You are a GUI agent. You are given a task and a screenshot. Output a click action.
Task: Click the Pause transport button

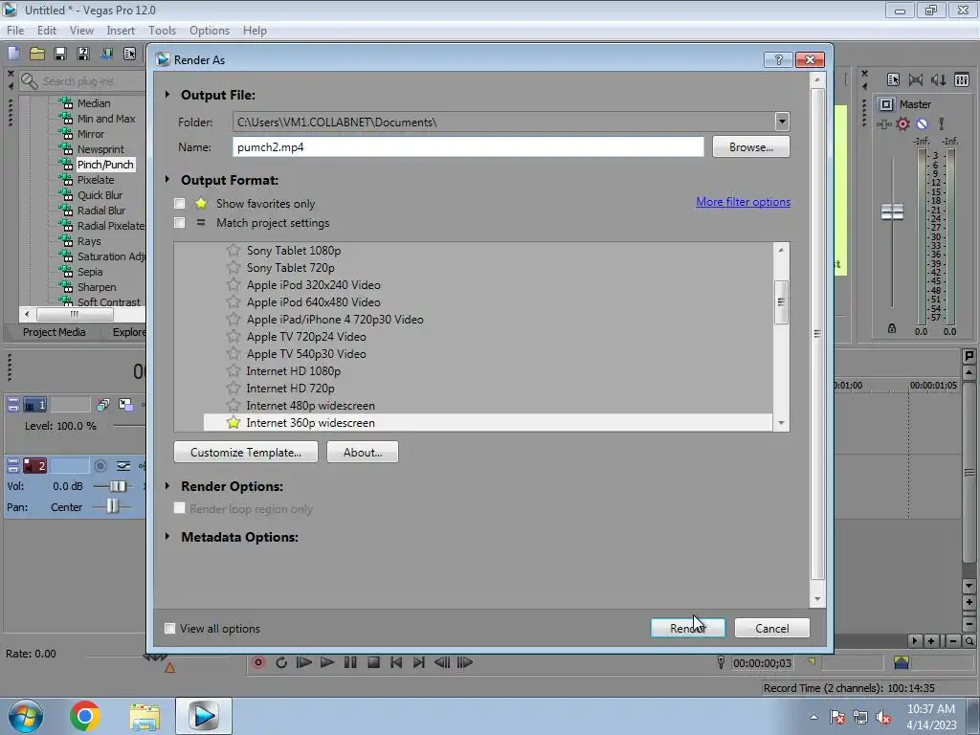coord(350,662)
